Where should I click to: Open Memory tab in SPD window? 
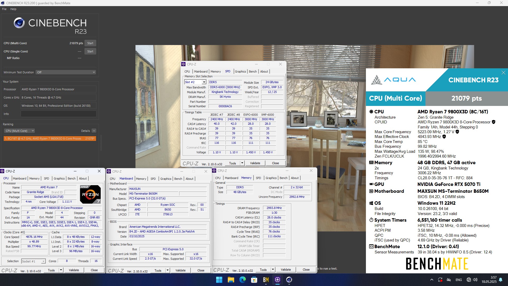pos(216,71)
